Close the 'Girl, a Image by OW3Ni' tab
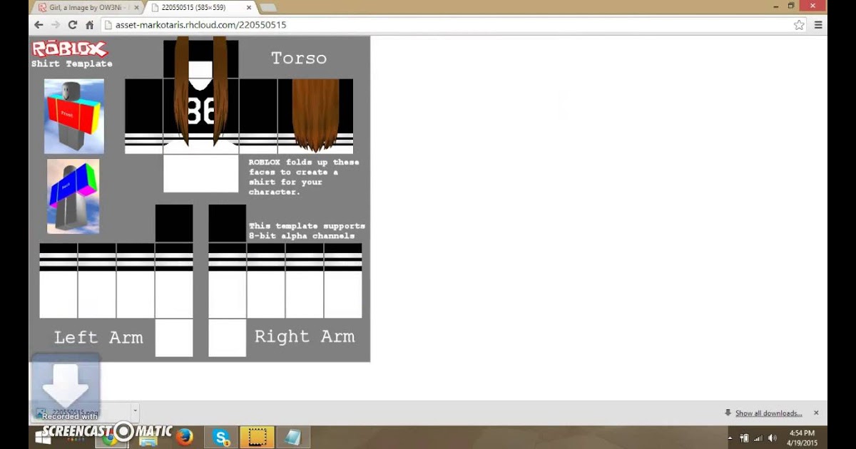The width and height of the screenshot is (856, 449). pyautogui.click(x=136, y=8)
